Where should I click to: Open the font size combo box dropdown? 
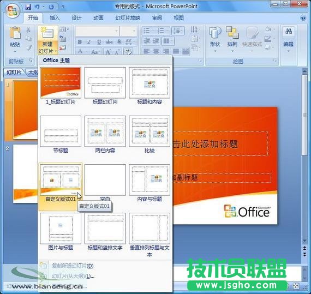click(134, 31)
